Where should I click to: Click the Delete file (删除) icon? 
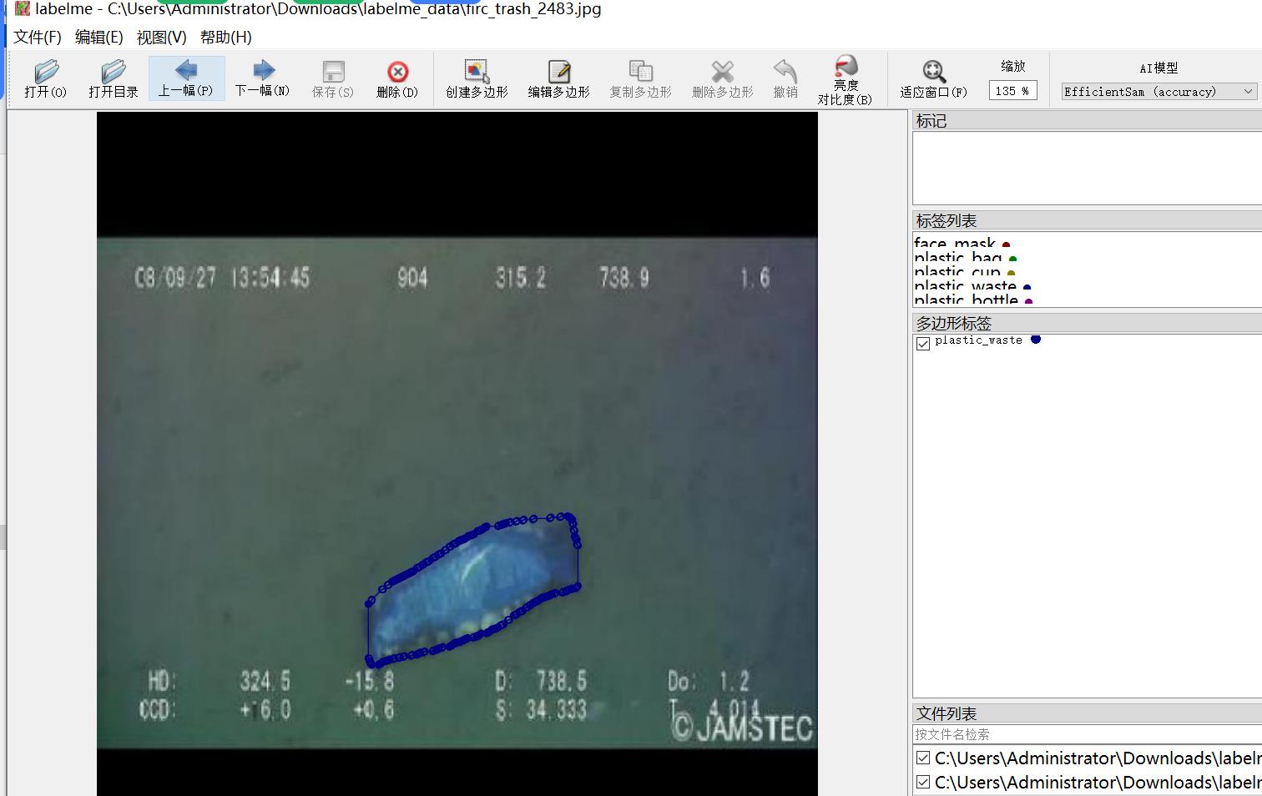click(x=397, y=79)
